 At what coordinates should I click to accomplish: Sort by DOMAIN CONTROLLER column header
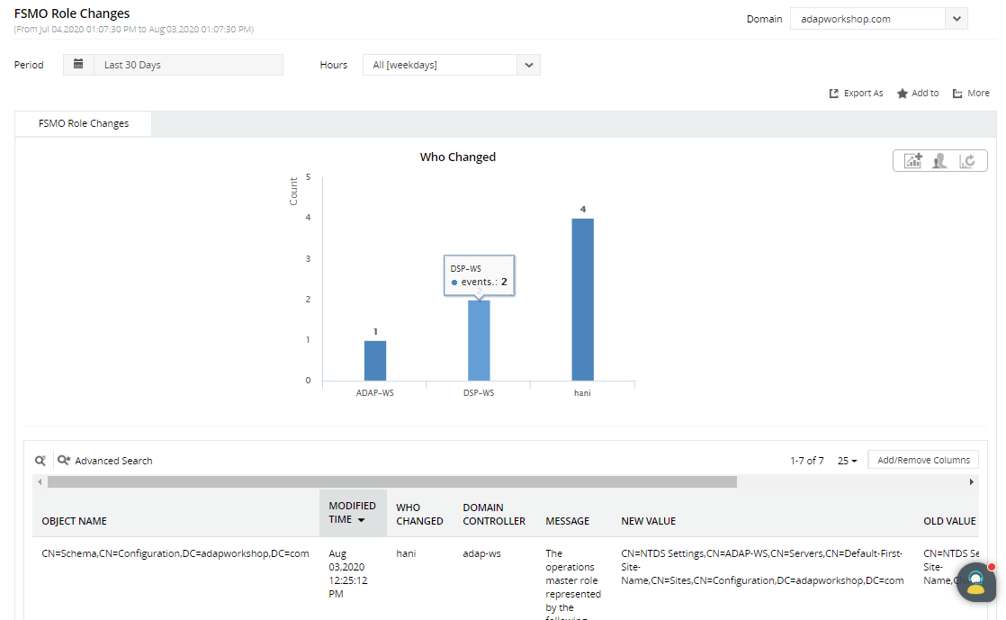(x=494, y=514)
